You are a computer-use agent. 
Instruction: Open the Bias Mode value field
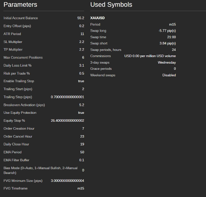click(83, 170)
